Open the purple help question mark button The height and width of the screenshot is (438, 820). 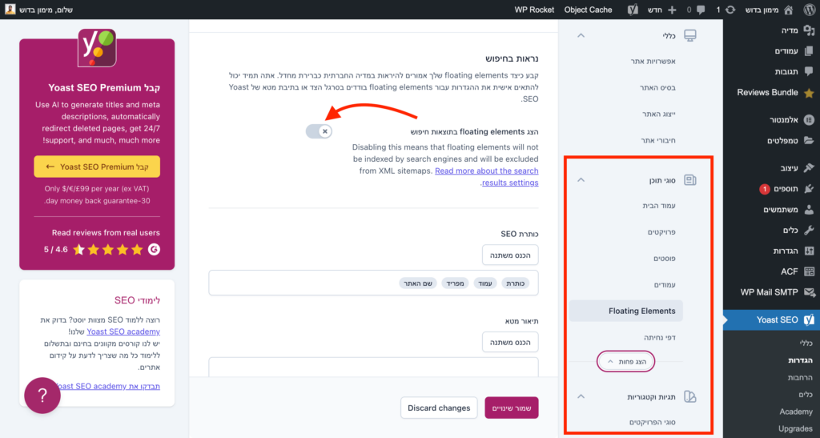coord(42,396)
